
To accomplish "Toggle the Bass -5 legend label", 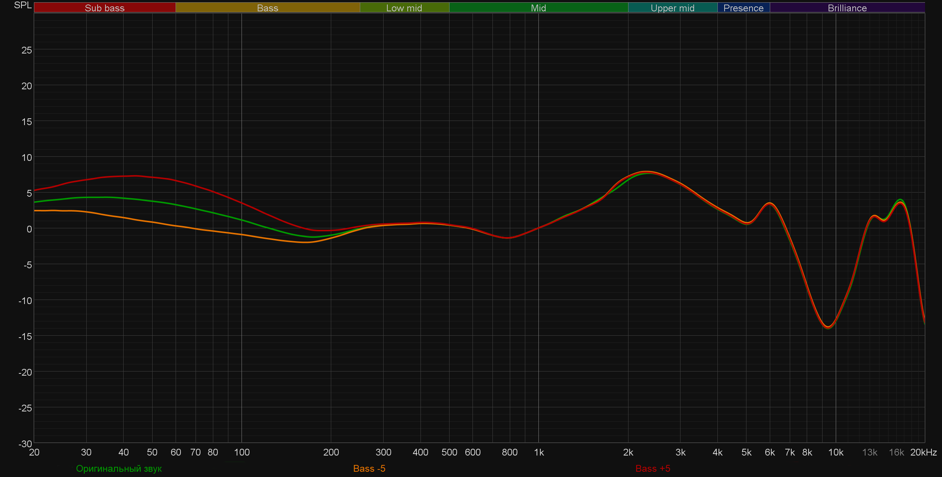I will (x=369, y=468).
